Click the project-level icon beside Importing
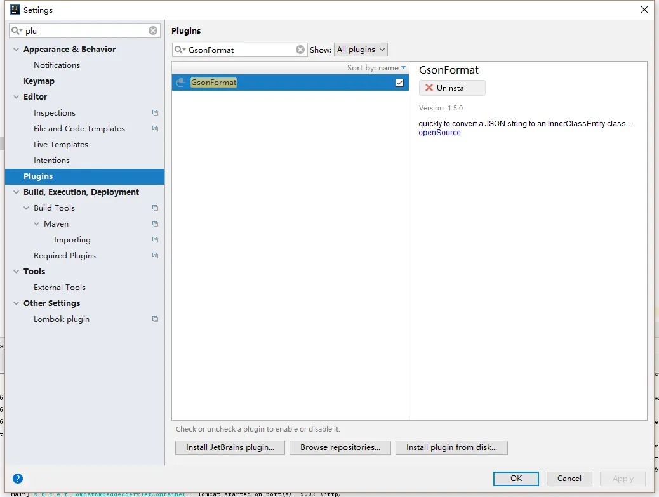The width and height of the screenshot is (659, 497). point(155,239)
